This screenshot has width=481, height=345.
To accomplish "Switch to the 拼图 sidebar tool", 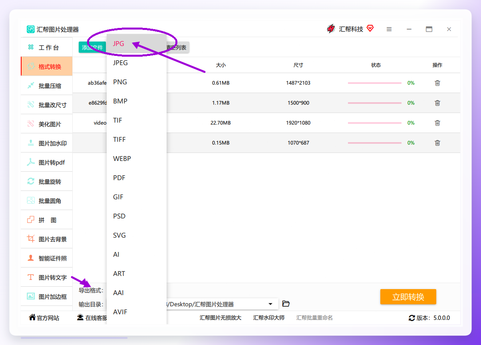I will pos(47,220).
